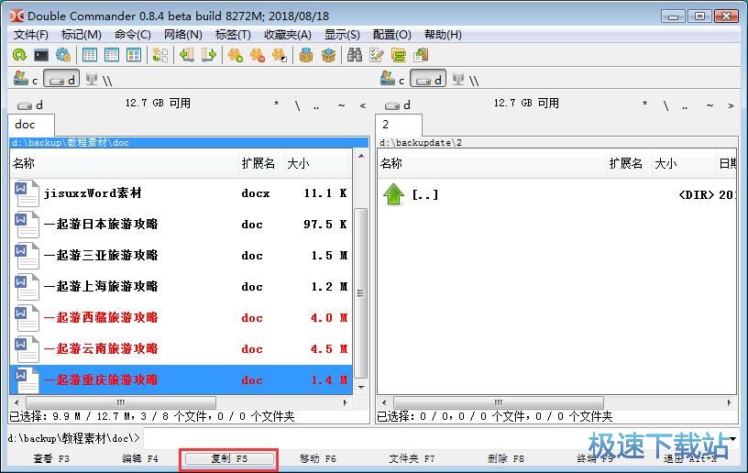Viewport: 748px width, 473px height.
Task: Open the 帮助(H) menu
Action: click(443, 35)
